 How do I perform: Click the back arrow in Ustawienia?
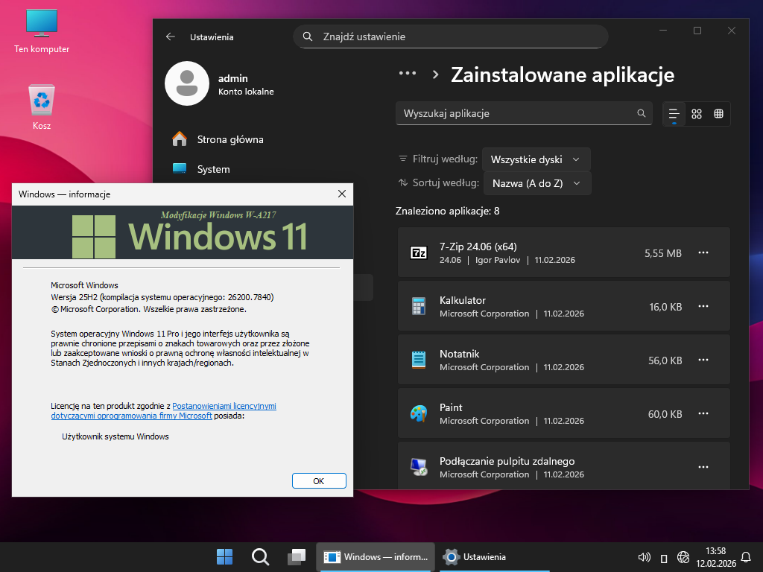click(171, 36)
